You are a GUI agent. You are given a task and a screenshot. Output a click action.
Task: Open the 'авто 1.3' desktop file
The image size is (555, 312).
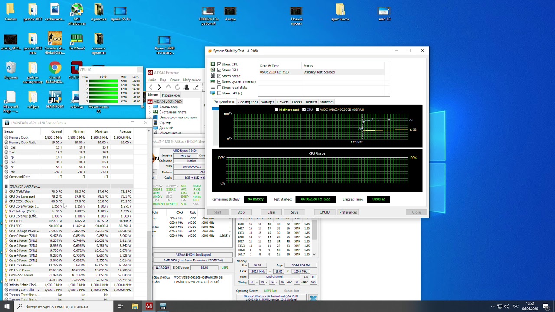pos(384,13)
